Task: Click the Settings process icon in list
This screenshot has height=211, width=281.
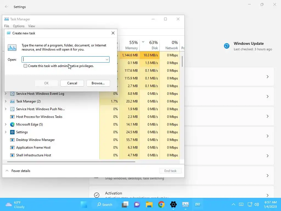Action: click(x=12, y=132)
